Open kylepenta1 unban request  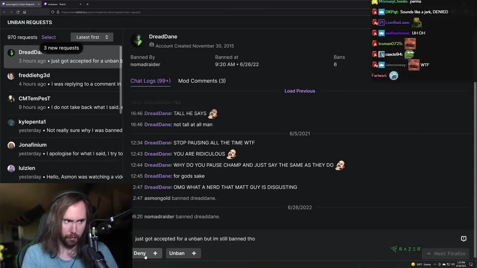[x=63, y=126]
